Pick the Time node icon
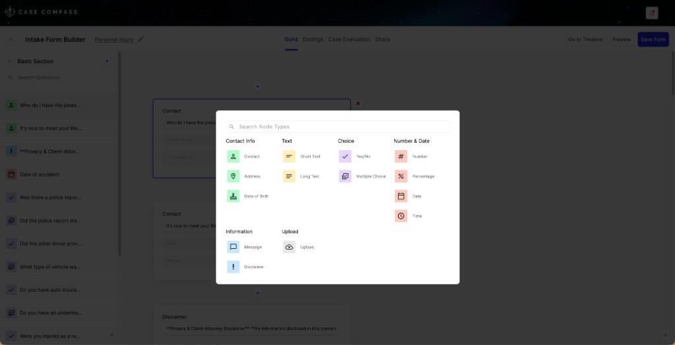This screenshot has width=675, height=345. click(x=401, y=216)
